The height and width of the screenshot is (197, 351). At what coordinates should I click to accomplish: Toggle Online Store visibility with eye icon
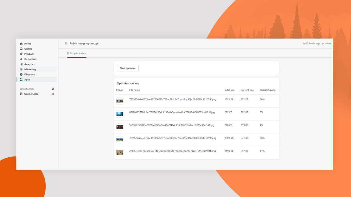(x=53, y=94)
